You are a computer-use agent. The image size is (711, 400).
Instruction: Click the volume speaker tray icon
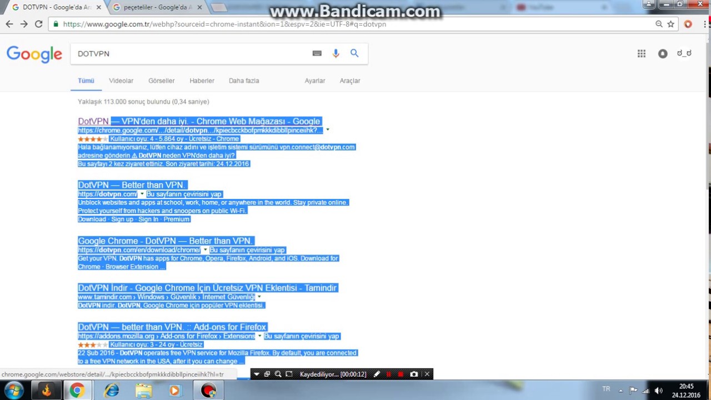[x=659, y=390]
